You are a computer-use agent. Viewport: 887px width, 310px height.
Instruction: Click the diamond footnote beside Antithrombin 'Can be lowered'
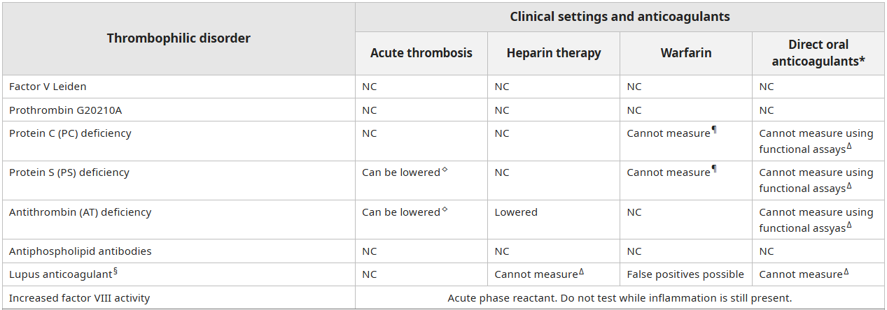[445, 209]
